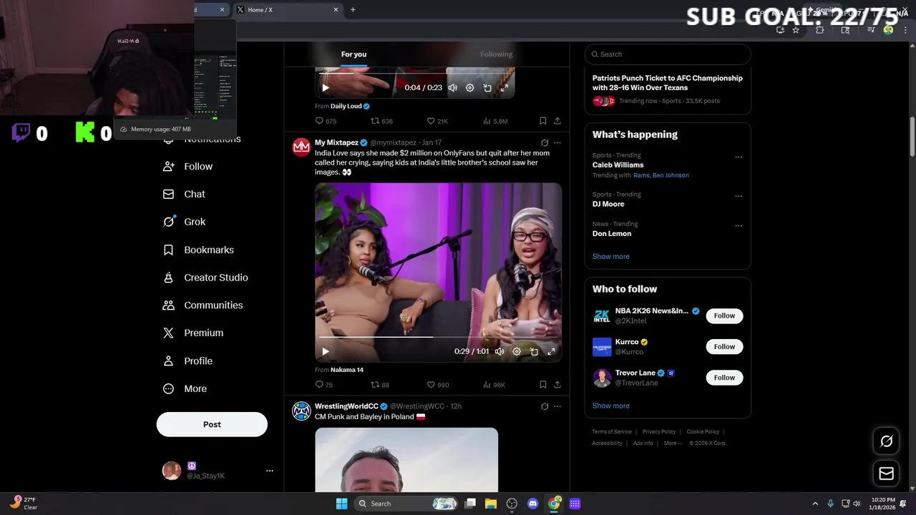Follow NBA 2K26 News&Intel account
The image size is (916, 515).
724,315
